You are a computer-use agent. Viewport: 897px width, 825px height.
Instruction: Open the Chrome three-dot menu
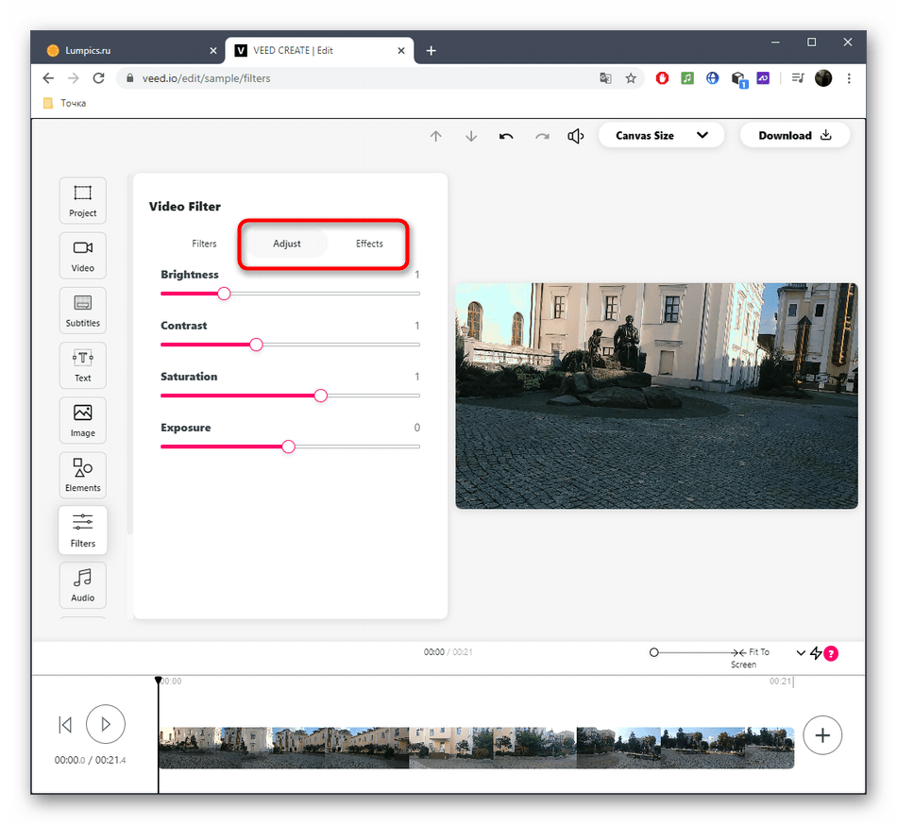pyautogui.click(x=849, y=78)
